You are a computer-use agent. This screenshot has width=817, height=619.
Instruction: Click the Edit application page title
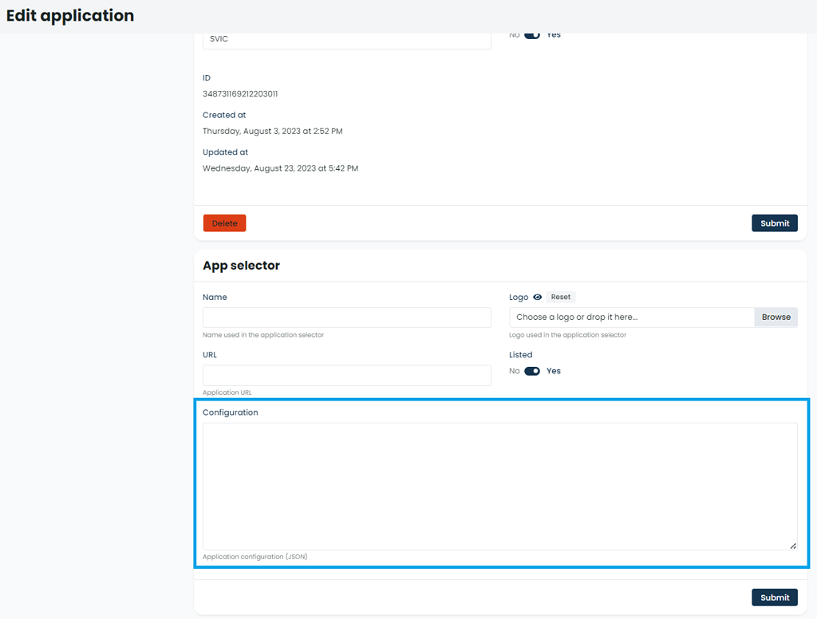click(x=70, y=15)
